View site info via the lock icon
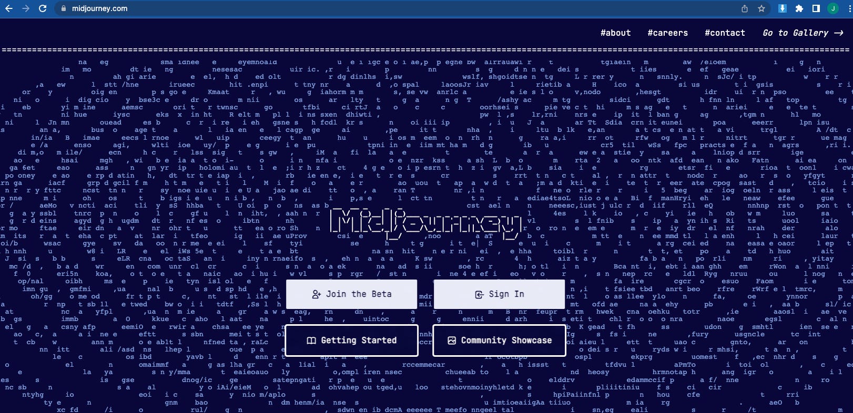Image resolution: width=853 pixels, height=413 pixels. tap(64, 8)
